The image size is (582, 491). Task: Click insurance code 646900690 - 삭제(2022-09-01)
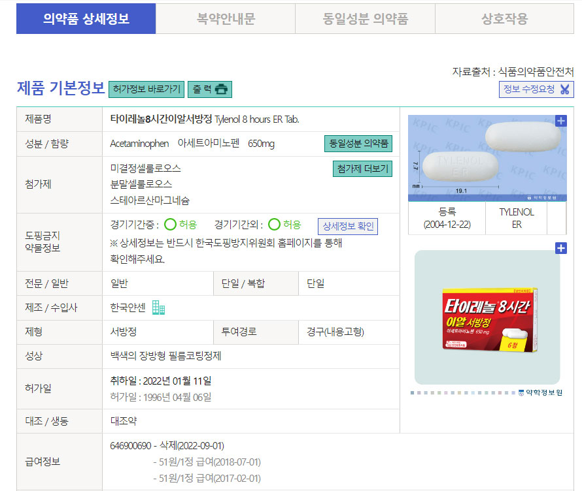[167, 445]
